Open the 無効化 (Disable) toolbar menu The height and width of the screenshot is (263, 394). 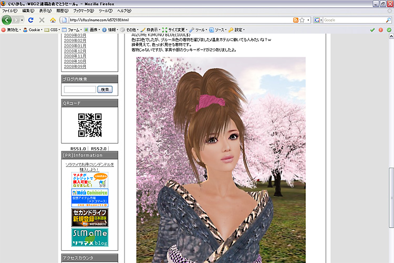pos(11,29)
